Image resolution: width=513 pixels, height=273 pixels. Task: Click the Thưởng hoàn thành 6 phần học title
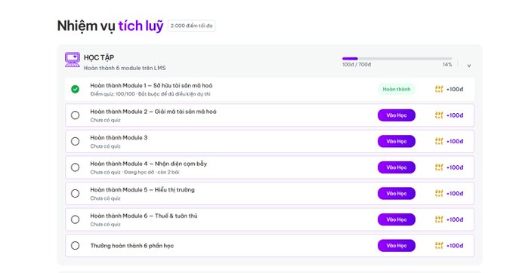(132, 246)
